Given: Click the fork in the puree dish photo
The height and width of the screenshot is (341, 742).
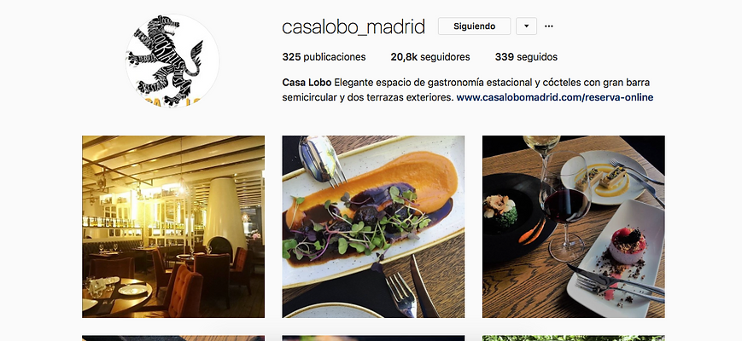Looking at the screenshot, I should 402,295.
